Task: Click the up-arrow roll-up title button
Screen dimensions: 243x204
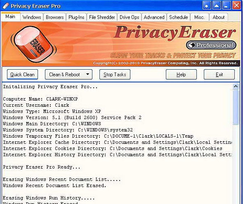Action: point(217,6)
